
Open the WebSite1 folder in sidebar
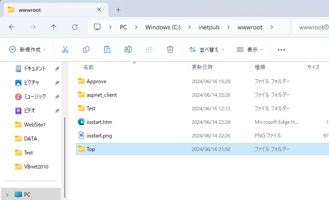point(35,125)
